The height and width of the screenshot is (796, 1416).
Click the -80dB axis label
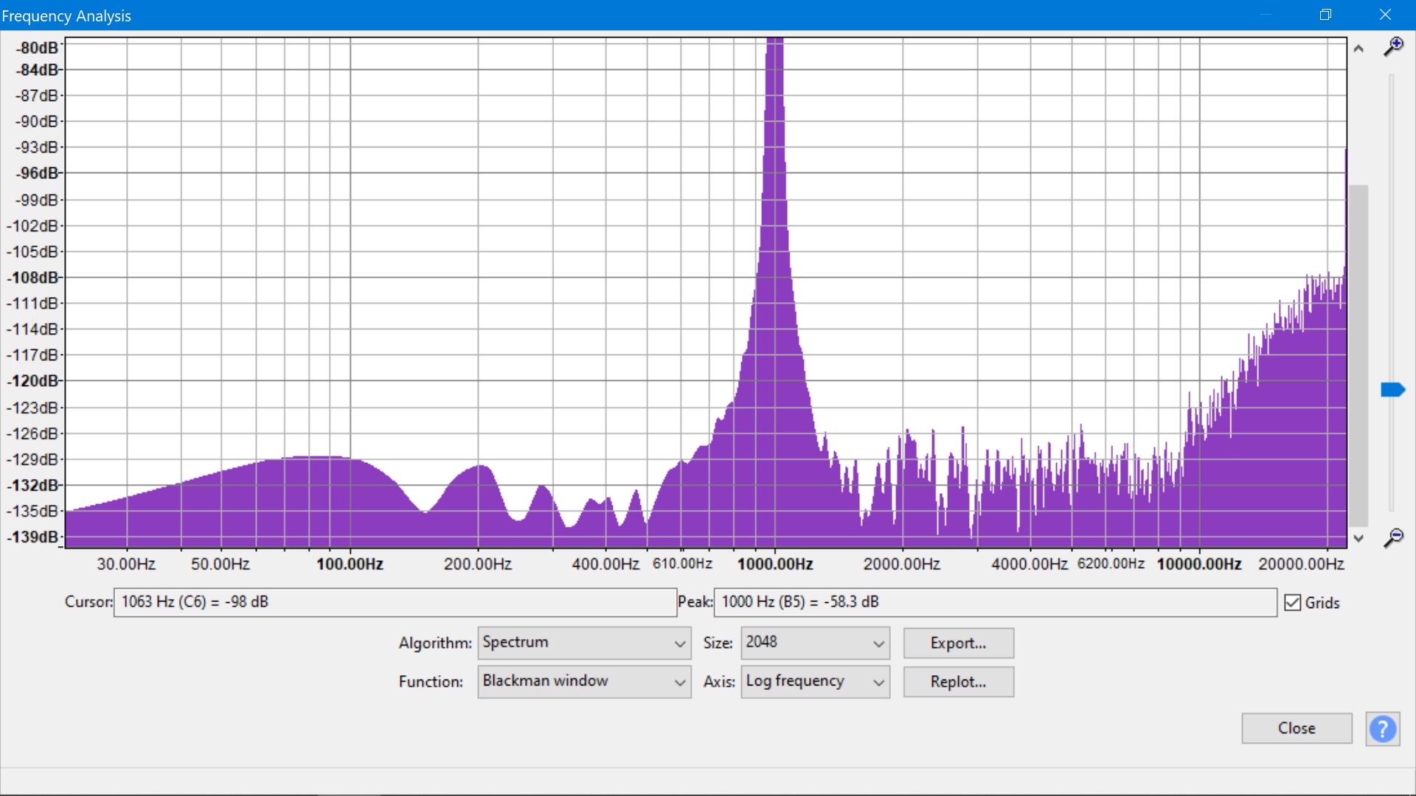(x=37, y=48)
